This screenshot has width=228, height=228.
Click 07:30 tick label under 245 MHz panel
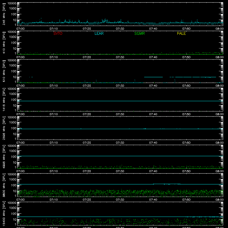click(x=120, y=29)
